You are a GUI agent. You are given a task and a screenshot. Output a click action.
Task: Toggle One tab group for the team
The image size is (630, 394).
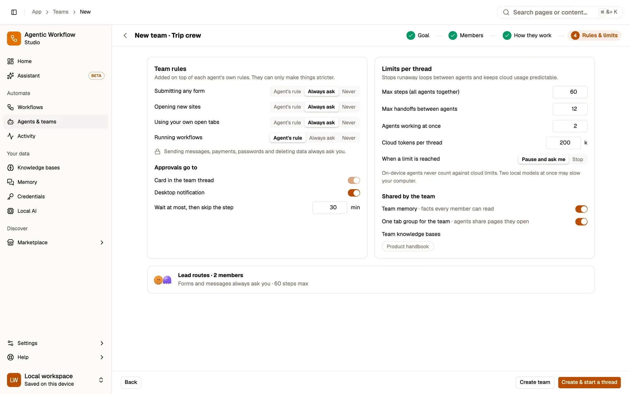pos(581,222)
